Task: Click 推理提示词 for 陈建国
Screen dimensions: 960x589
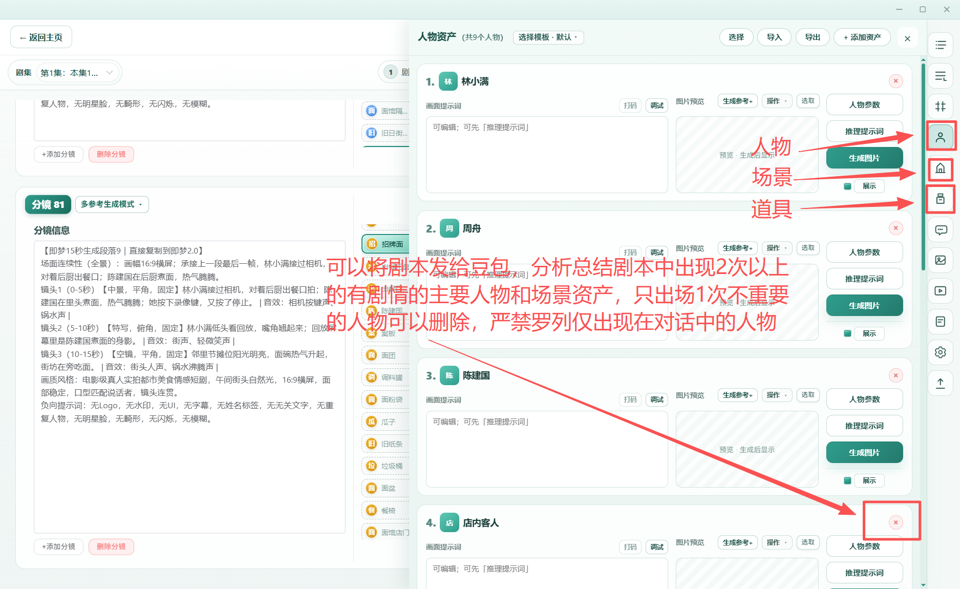Action: (864, 426)
